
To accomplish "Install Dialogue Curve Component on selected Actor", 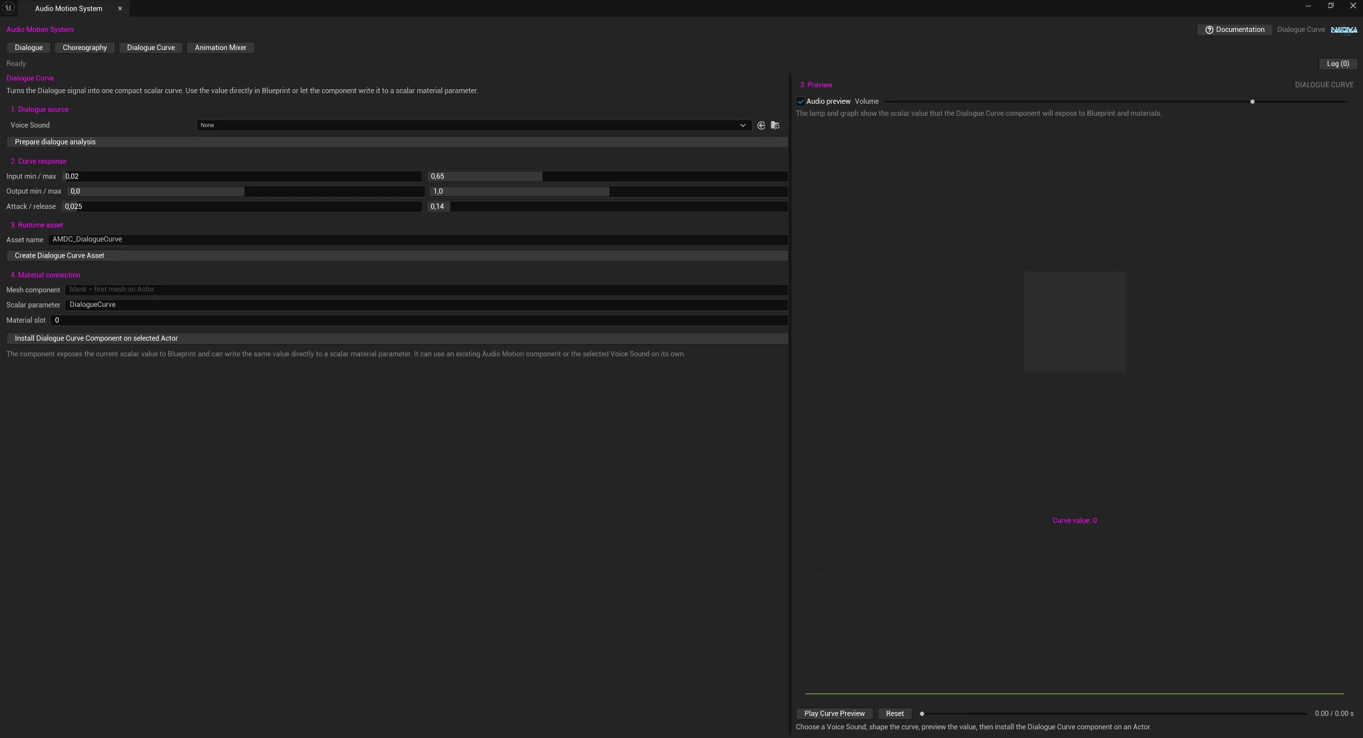I will point(397,338).
